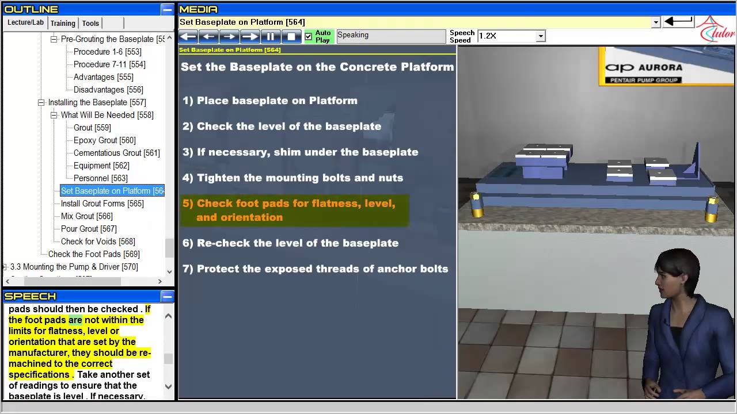Screen dimensions: 737x414
Task: Go to Pour Grout [567]
Action: coord(88,229)
